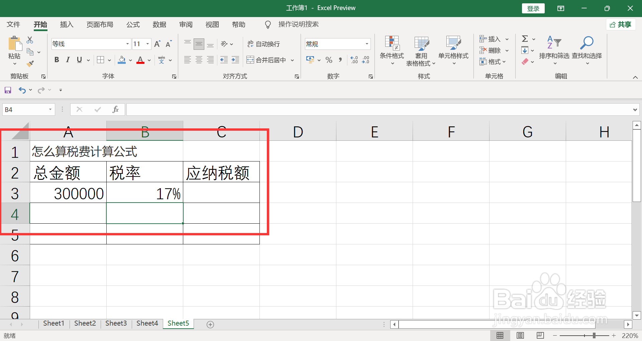642x341 pixels.
Task: Increase font size with large A
Action: pos(157,44)
